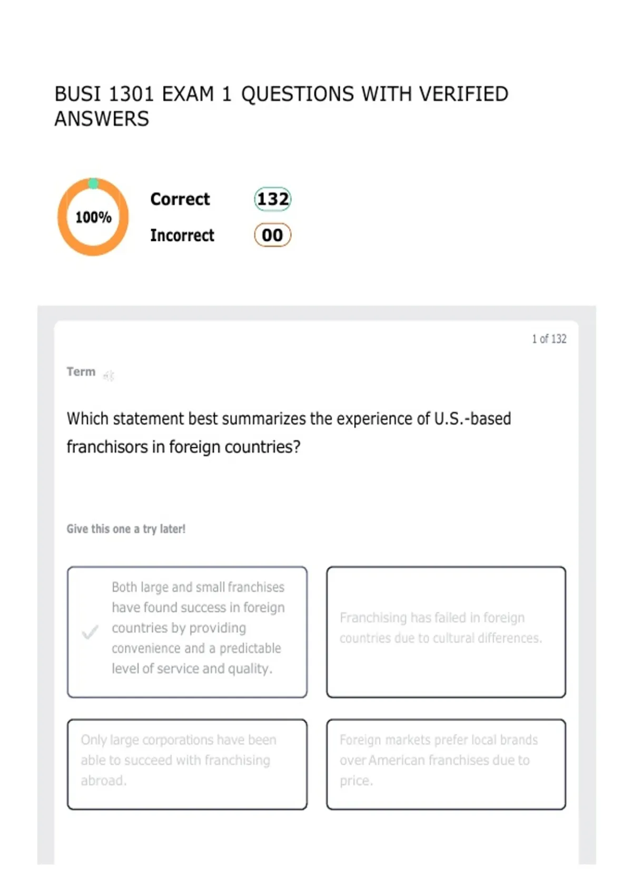632x896 pixels.
Task: Click 'Give this one a try later!' text
Action: (126, 529)
